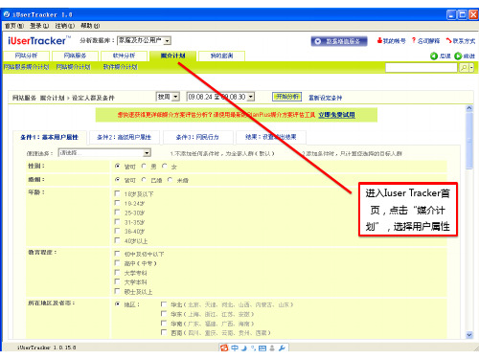Open 网站服务媒介计划 sub-navigation link
Viewport: 479px width, 359px height.
tap(26, 67)
